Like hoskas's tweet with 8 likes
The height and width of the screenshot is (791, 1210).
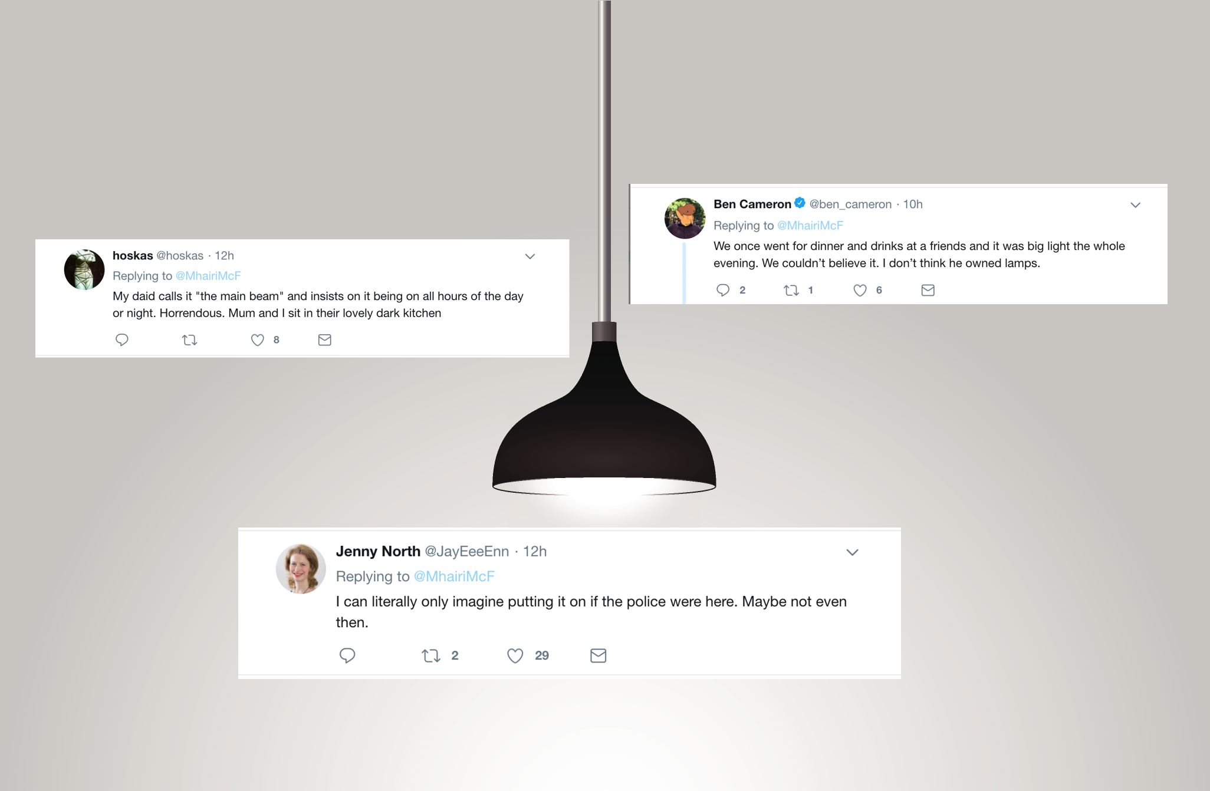[x=258, y=340]
